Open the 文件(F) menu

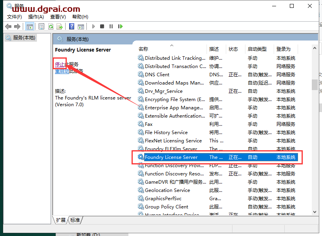[15, 17]
